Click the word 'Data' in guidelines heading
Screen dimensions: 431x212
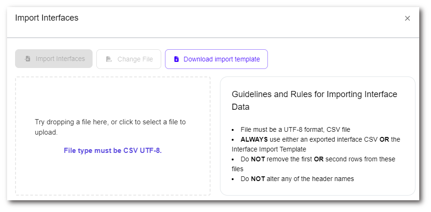click(x=240, y=107)
